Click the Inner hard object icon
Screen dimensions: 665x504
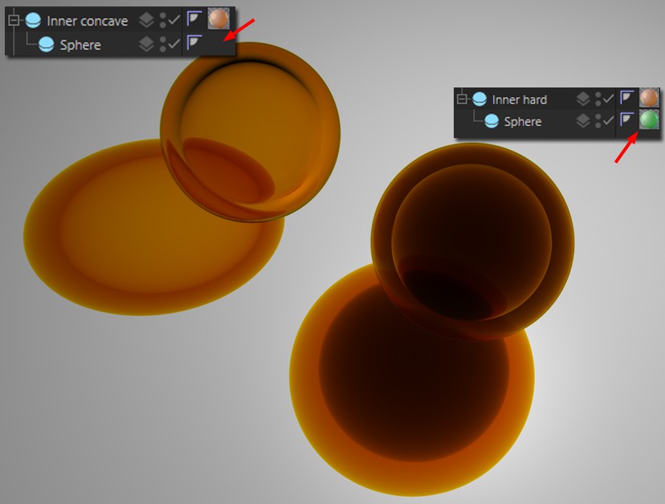point(479,100)
